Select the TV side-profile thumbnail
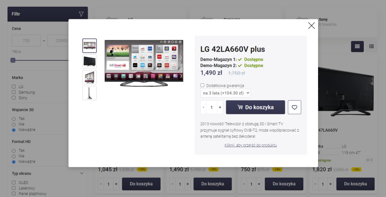Image resolution: width=386 pixels, height=197 pixels. tap(90, 93)
